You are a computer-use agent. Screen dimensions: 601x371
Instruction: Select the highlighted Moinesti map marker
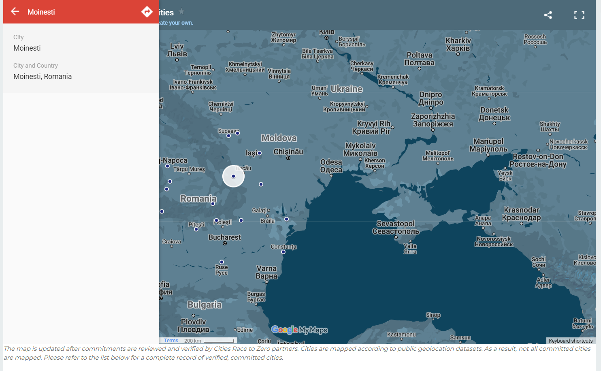(233, 176)
